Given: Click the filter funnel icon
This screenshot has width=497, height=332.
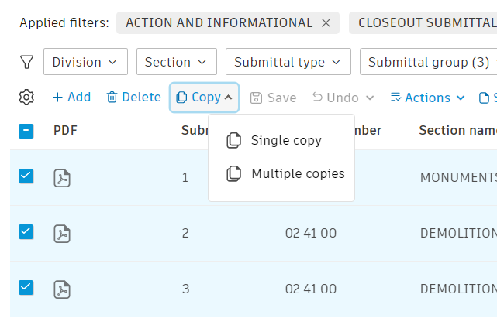Looking at the screenshot, I should pyautogui.click(x=26, y=62).
